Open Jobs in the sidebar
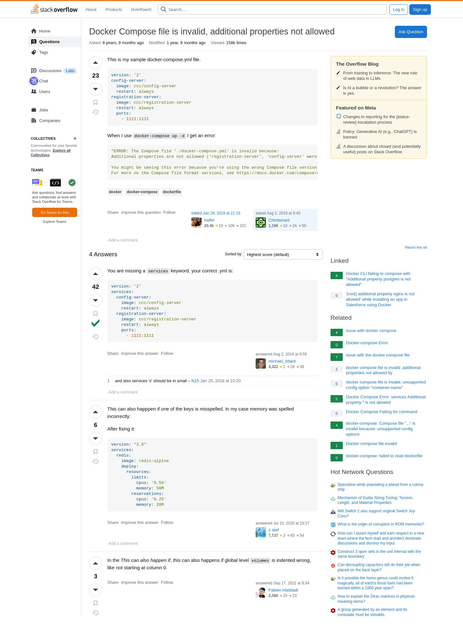 tap(55, 110)
